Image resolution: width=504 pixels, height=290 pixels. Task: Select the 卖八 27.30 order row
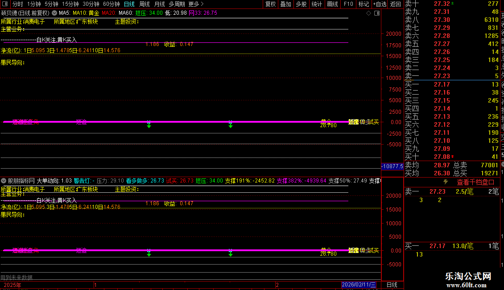[x=452, y=20]
